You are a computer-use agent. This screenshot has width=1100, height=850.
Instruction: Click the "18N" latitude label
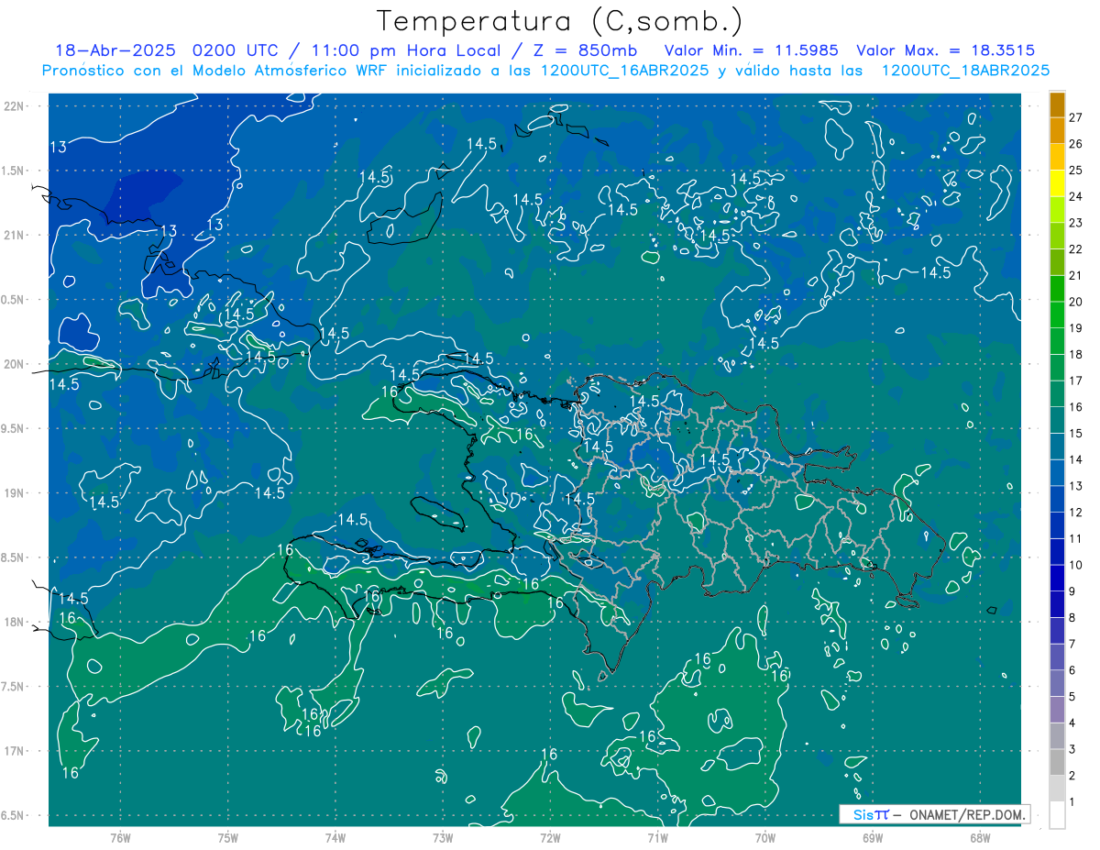(13, 622)
